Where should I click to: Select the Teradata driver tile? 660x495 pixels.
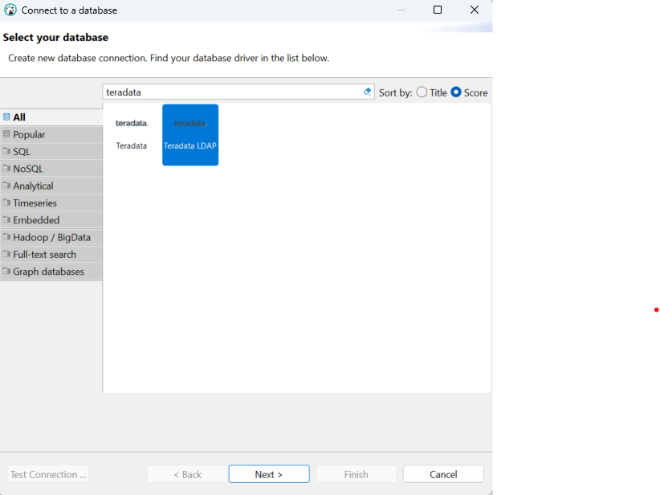[132, 135]
